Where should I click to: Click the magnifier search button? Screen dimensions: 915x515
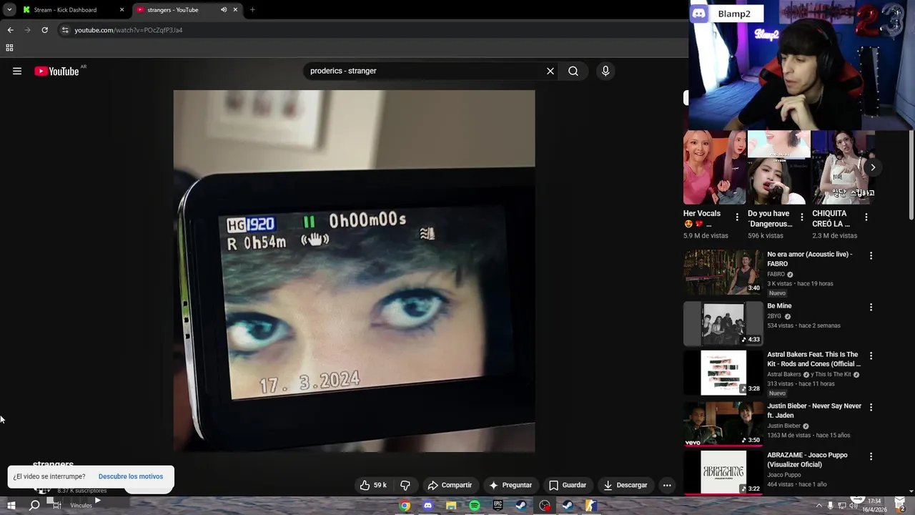[x=573, y=71]
